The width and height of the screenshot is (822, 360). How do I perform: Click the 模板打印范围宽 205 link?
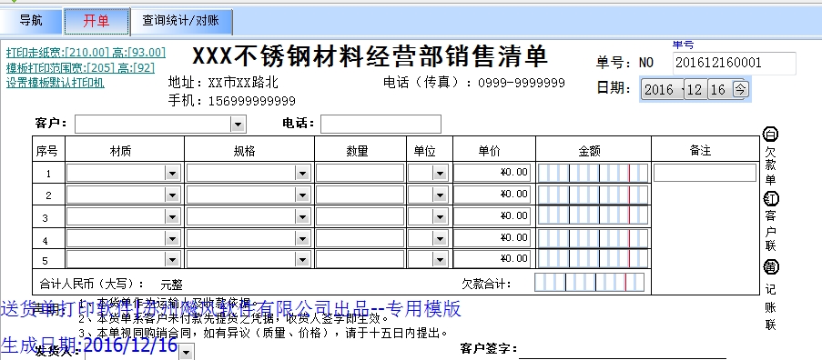[x=80, y=67]
